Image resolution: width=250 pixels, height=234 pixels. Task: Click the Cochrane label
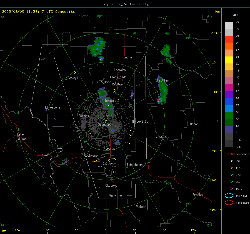[91, 156]
